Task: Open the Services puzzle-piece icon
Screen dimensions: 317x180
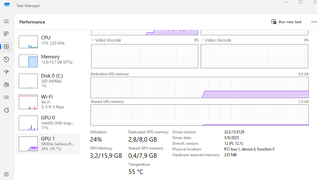Action: tap(6, 110)
